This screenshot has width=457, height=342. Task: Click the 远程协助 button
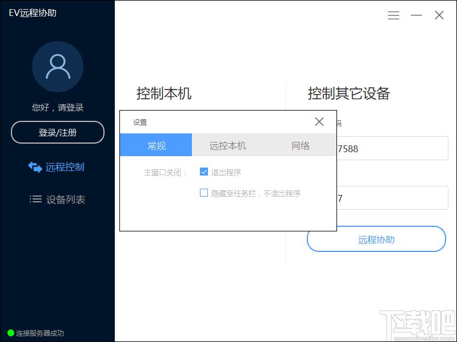(x=376, y=239)
